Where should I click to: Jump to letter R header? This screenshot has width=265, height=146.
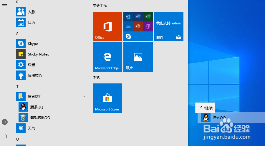pos(17,2)
